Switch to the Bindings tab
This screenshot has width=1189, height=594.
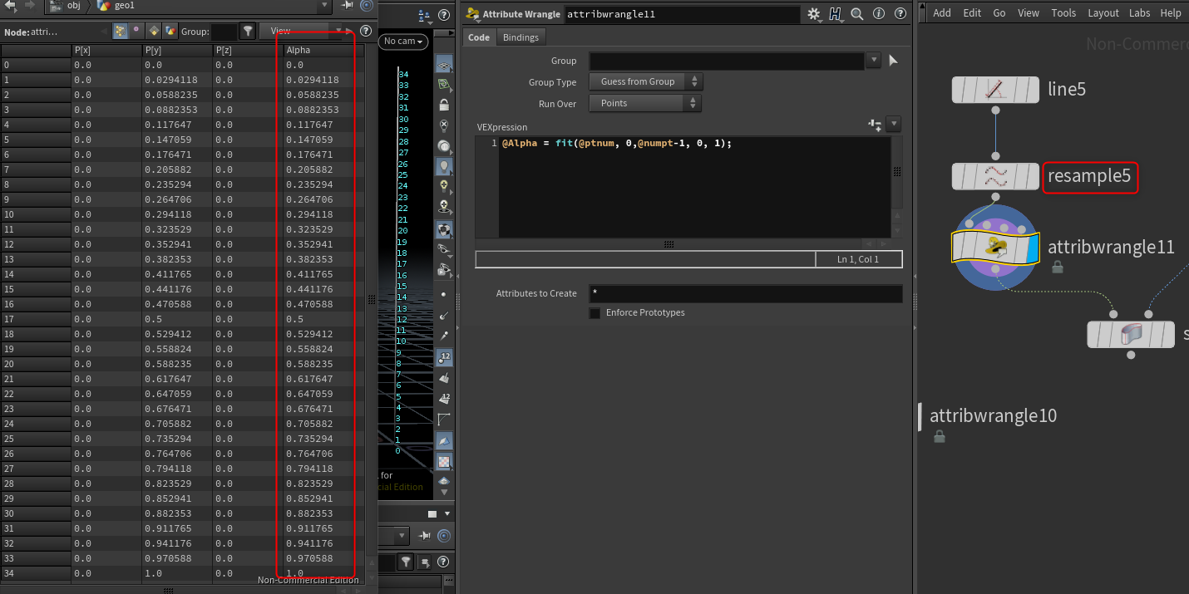click(520, 37)
